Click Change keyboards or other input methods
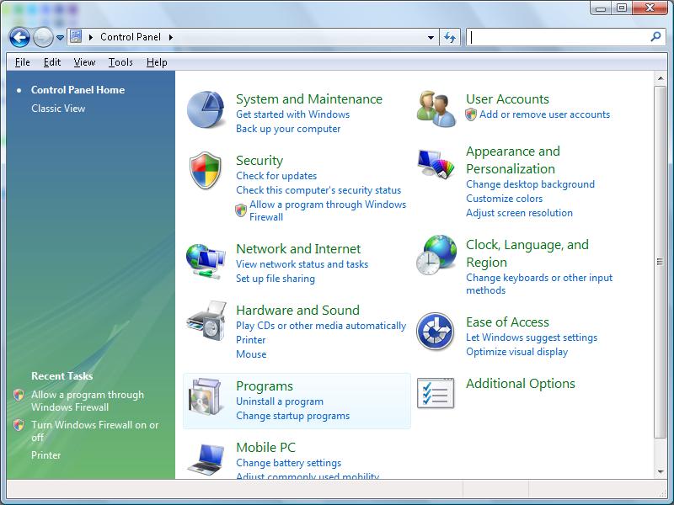Image resolution: width=674 pixels, height=505 pixels. click(539, 284)
